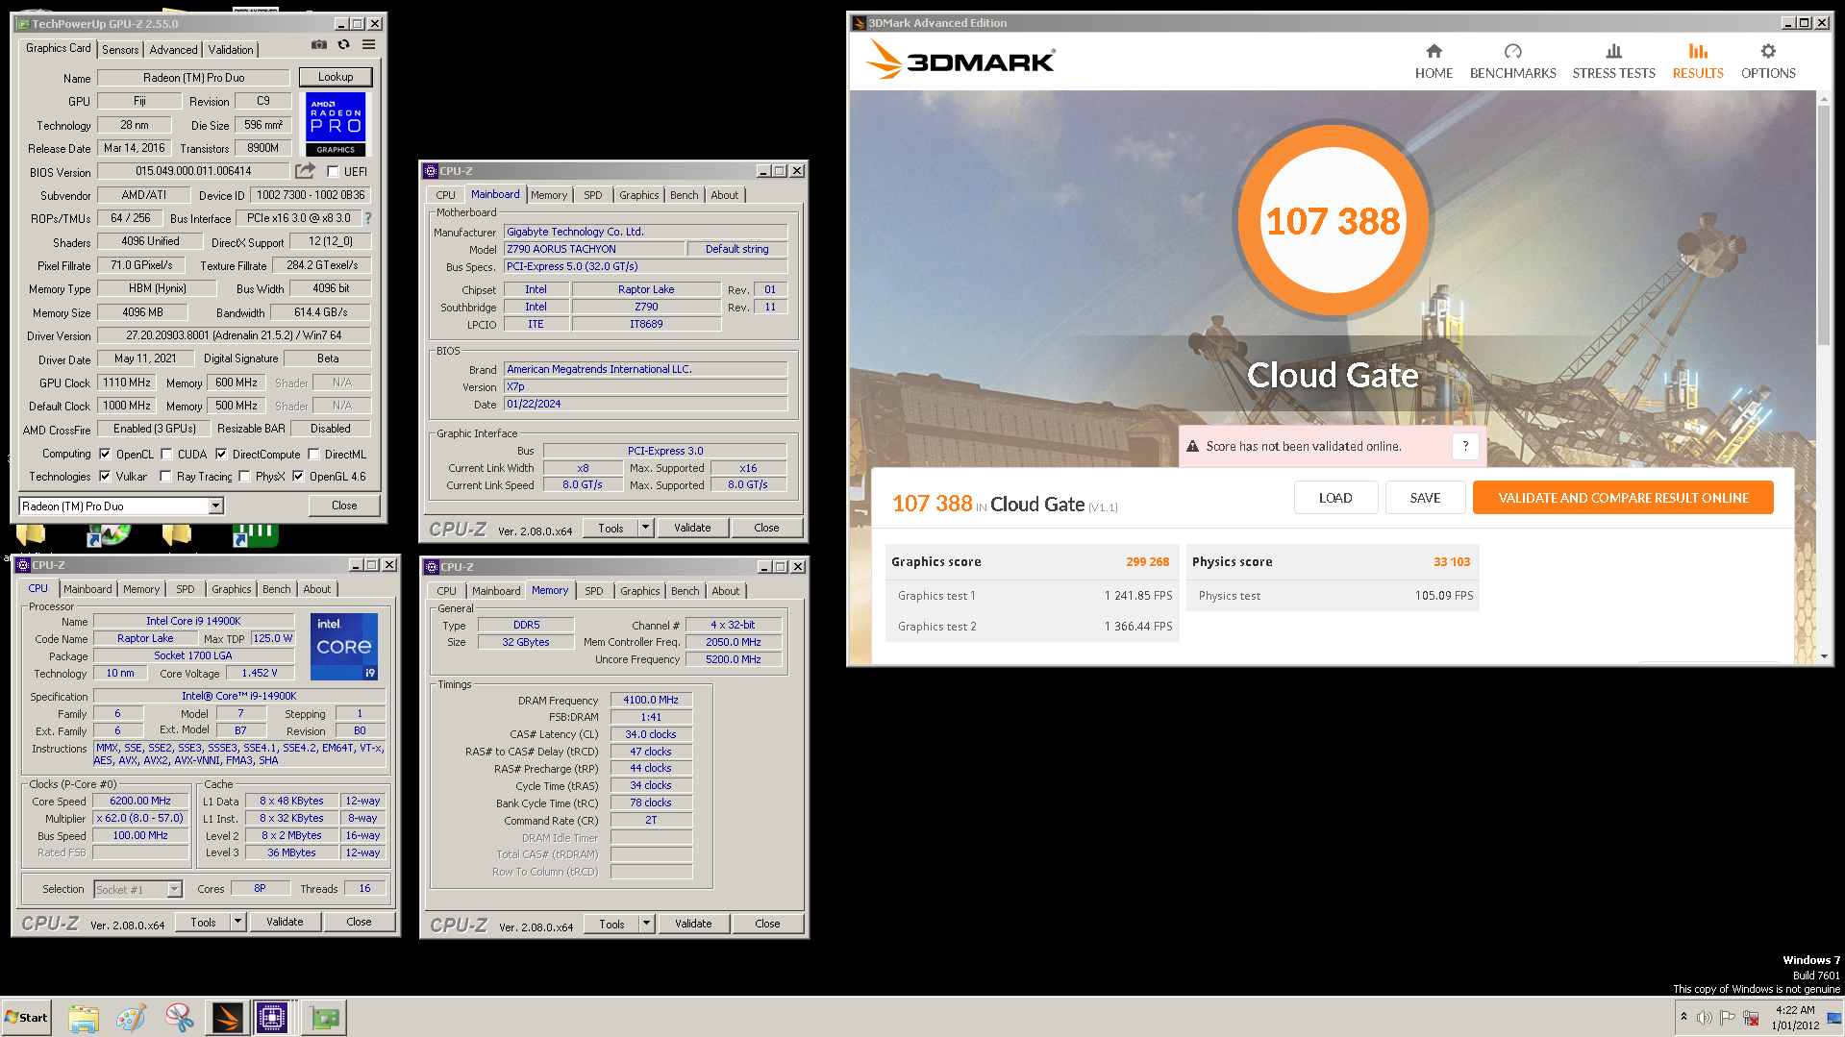The image size is (1845, 1037).
Task: Take a GPU-Z screenshot with the camera icon
Action: 319,45
